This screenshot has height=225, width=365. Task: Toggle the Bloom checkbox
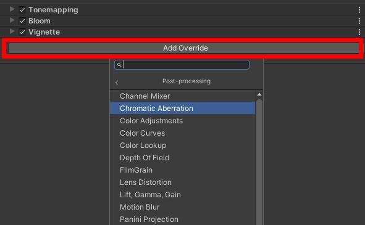coord(22,21)
